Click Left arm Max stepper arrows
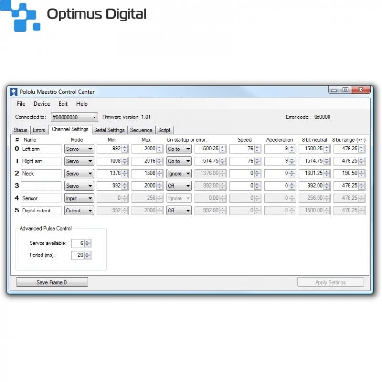The height and width of the screenshot is (382, 382). (x=159, y=149)
